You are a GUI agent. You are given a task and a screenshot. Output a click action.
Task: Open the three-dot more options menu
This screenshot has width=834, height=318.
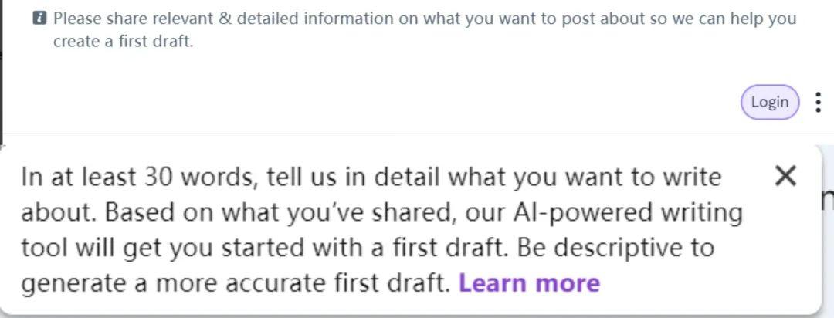[818, 102]
